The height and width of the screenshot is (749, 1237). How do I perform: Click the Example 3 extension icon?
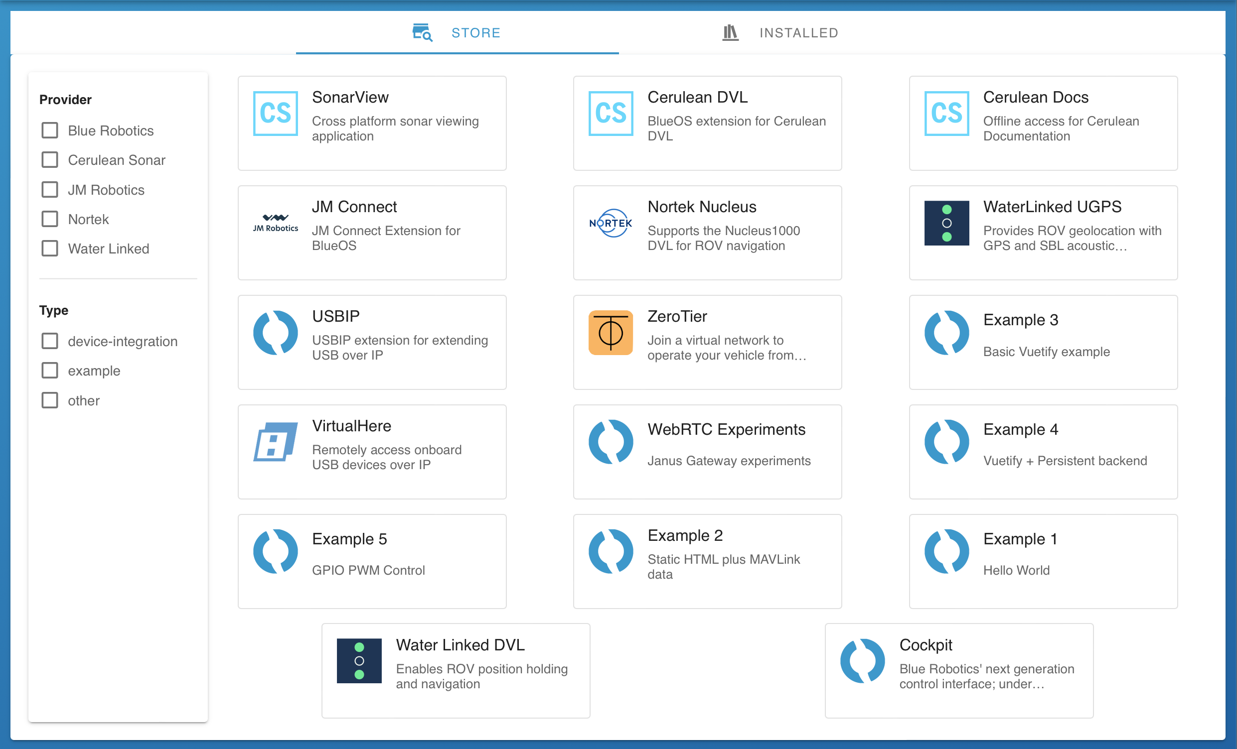[947, 333]
